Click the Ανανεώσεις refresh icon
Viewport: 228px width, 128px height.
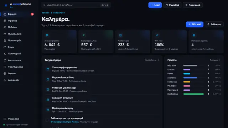[5, 60]
